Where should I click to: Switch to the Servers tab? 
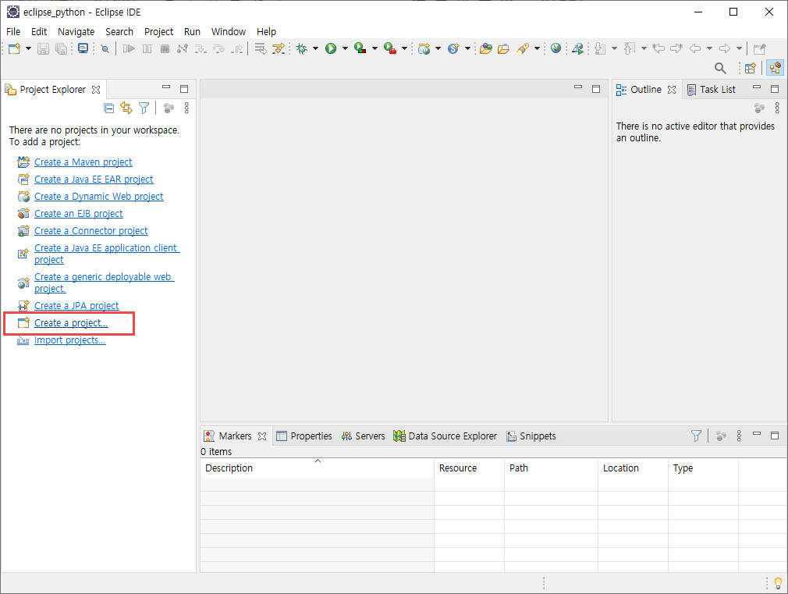pyautogui.click(x=363, y=436)
